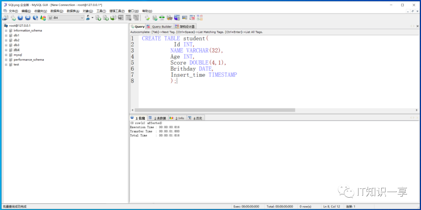The image size is (421, 210).
Task: Open the user manager icon
Action: coord(88,18)
